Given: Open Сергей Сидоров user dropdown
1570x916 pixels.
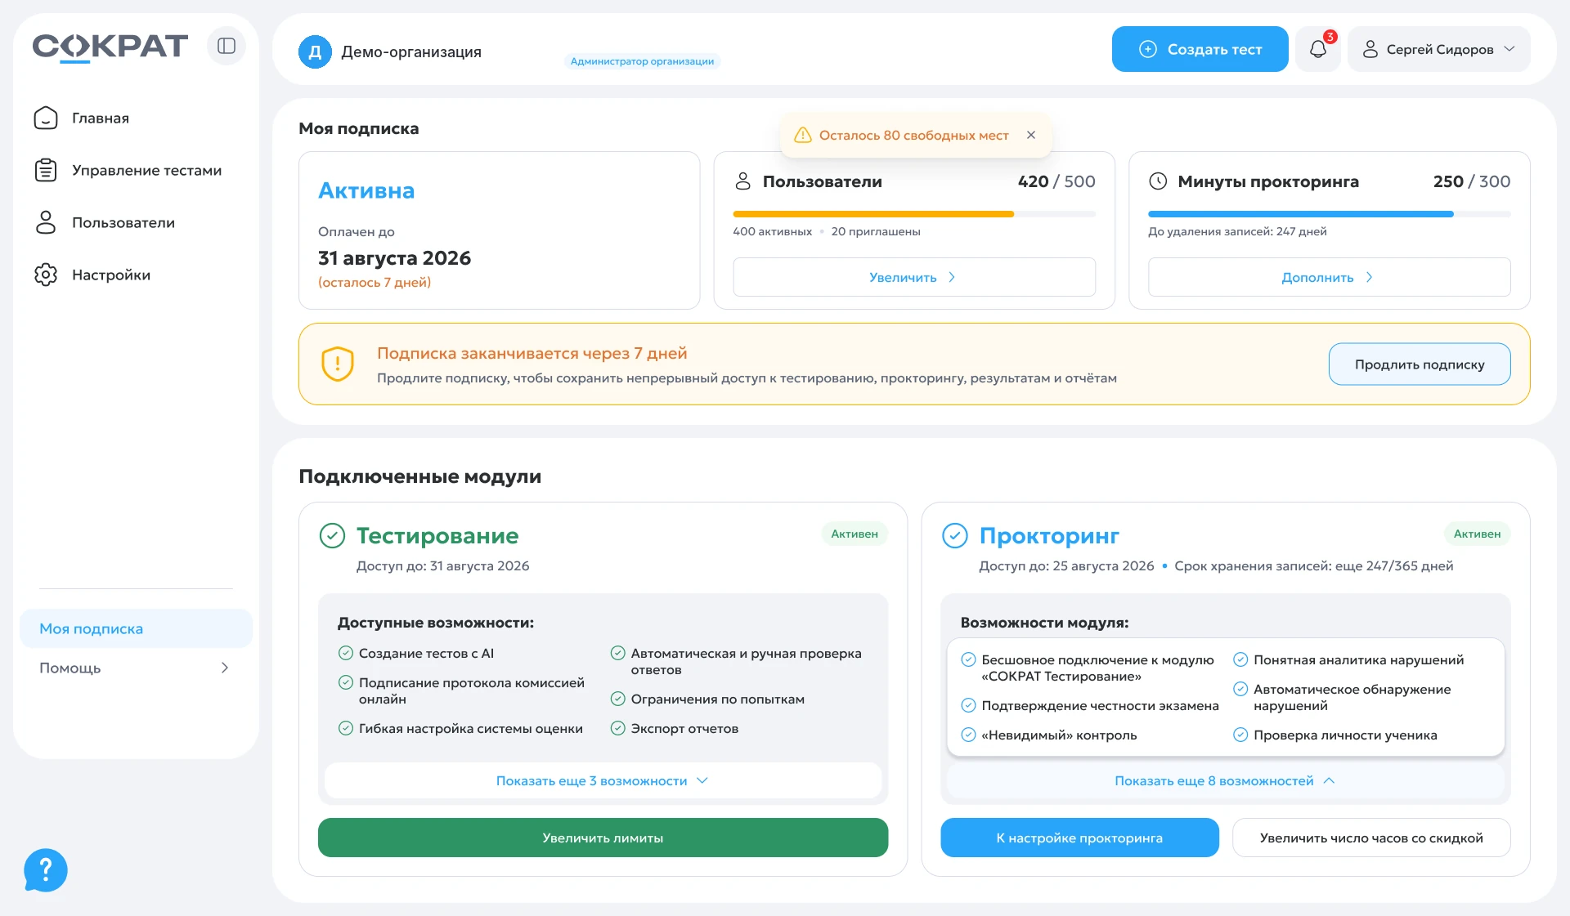Looking at the screenshot, I should tap(1438, 49).
